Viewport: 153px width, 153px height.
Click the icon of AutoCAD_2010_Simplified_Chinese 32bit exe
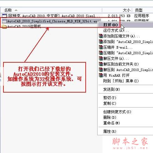pos(4,21)
